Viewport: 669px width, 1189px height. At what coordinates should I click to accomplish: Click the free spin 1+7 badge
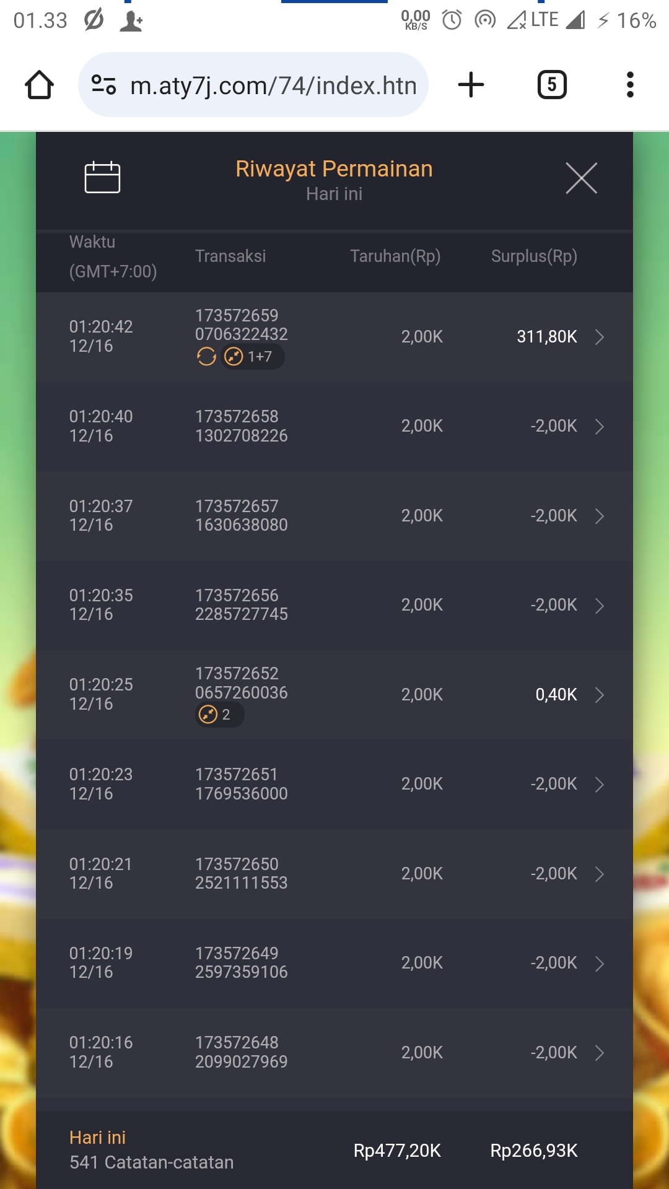pos(253,357)
